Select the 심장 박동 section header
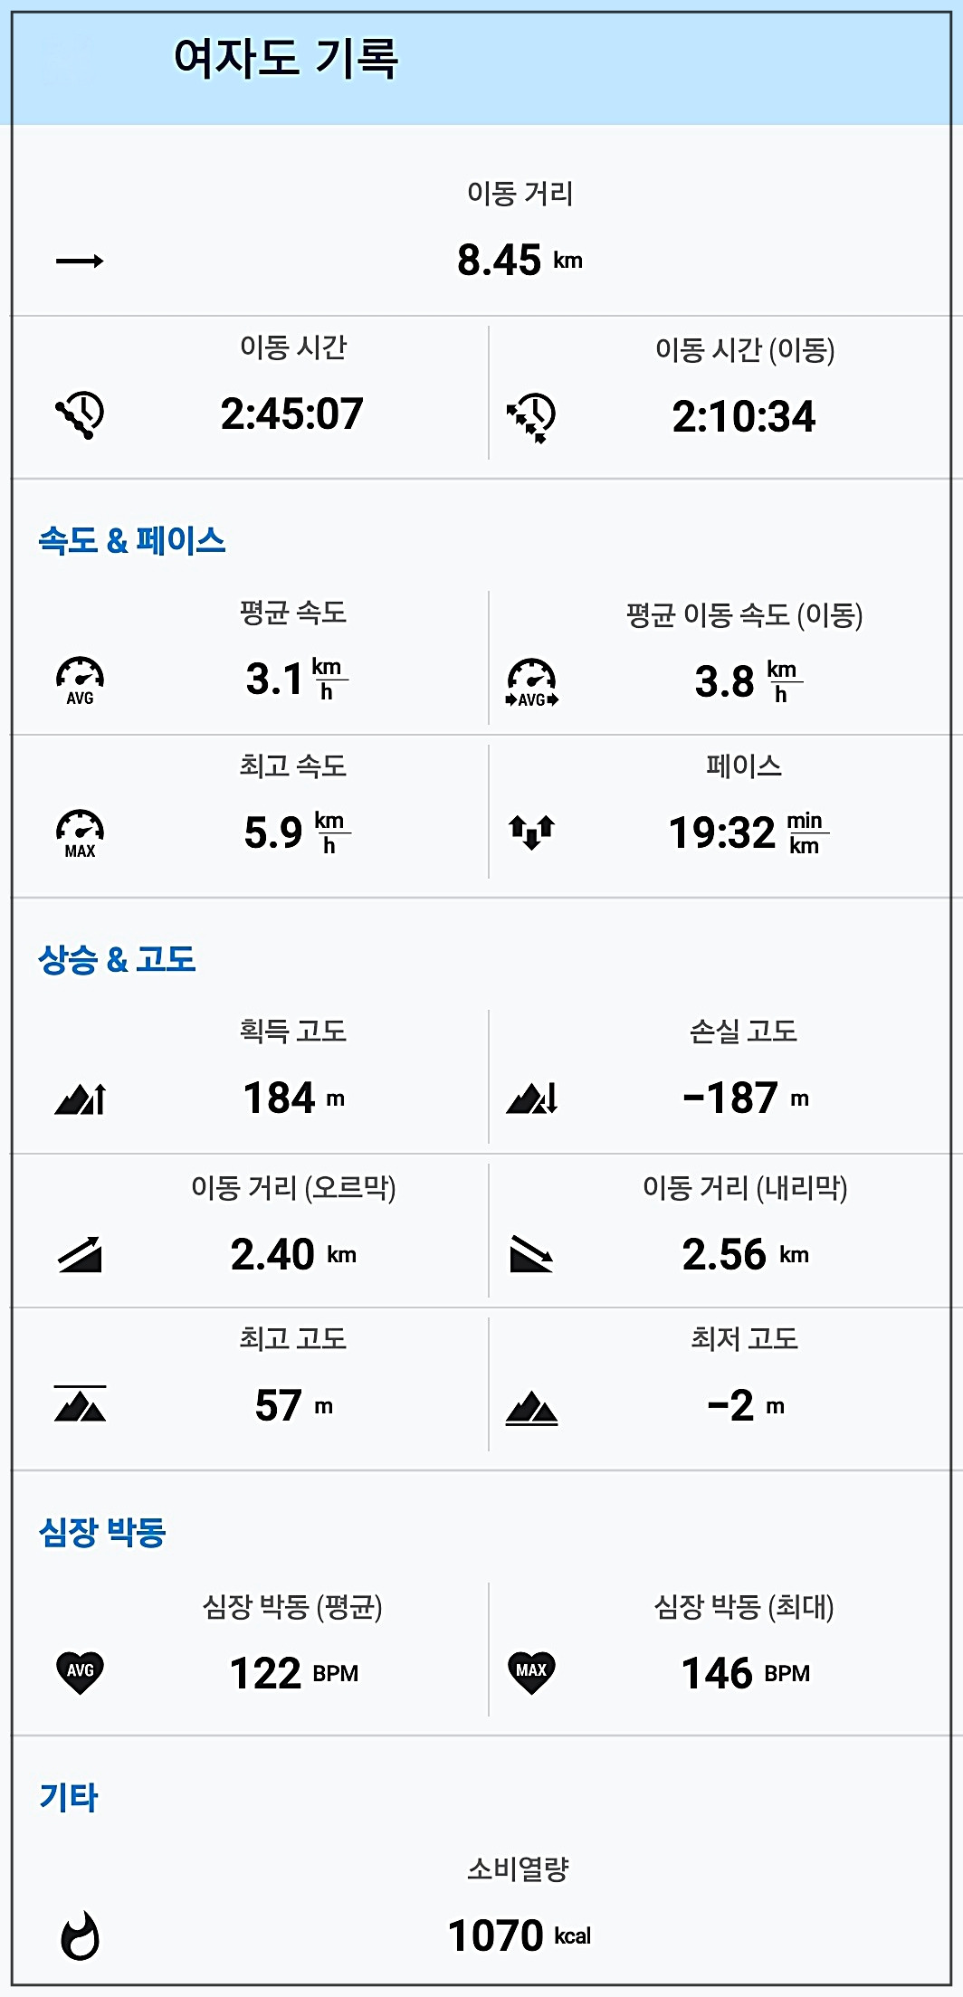Image resolution: width=963 pixels, height=1997 pixels. tap(102, 1532)
